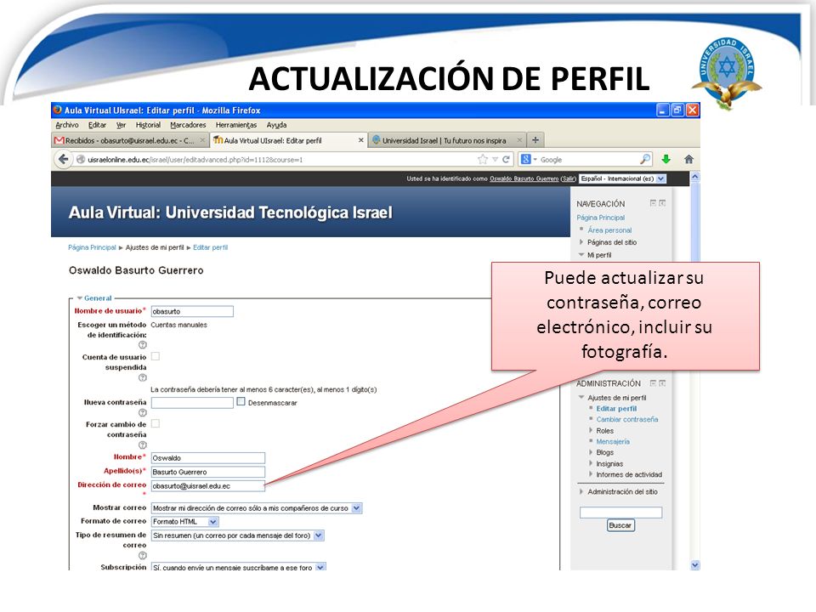Open the Ayuda menu
This screenshot has width=816, height=612.
tap(276, 125)
